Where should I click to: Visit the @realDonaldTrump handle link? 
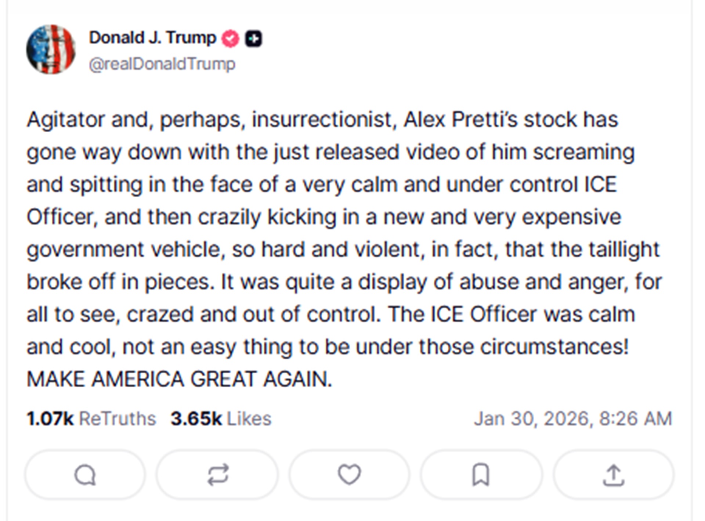pyautogui.click(x=162, y=64)
